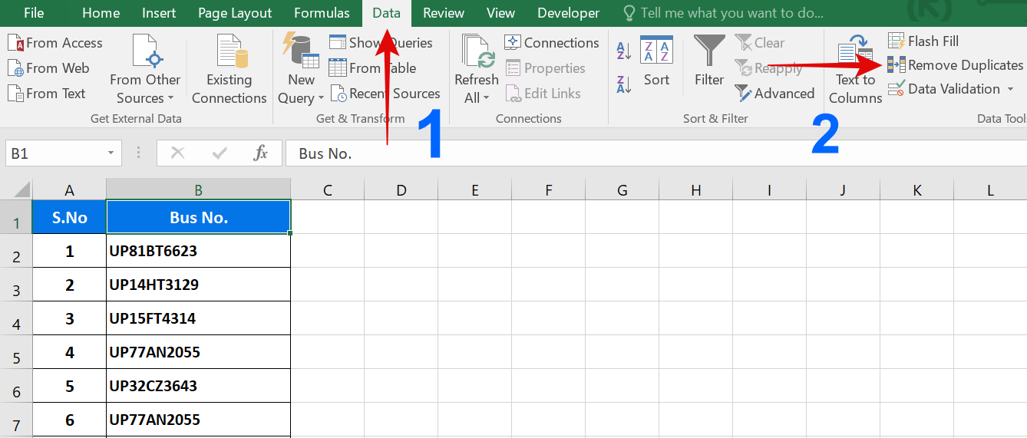This screenshot has width=1027, height=438.
Task: Select cell containing UP32CZ3643
Action: tap(199, 386)
